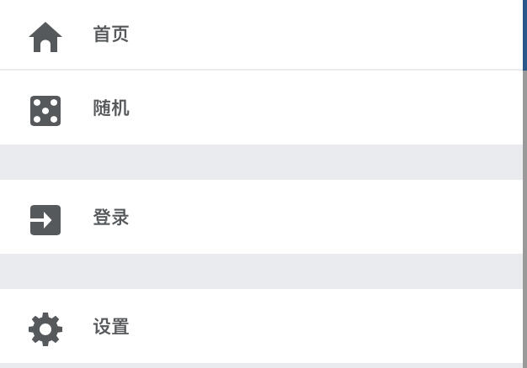527x368 pixels.
Task: Click the gray vertical scrollbar track
Action: [x=524, y=219]
